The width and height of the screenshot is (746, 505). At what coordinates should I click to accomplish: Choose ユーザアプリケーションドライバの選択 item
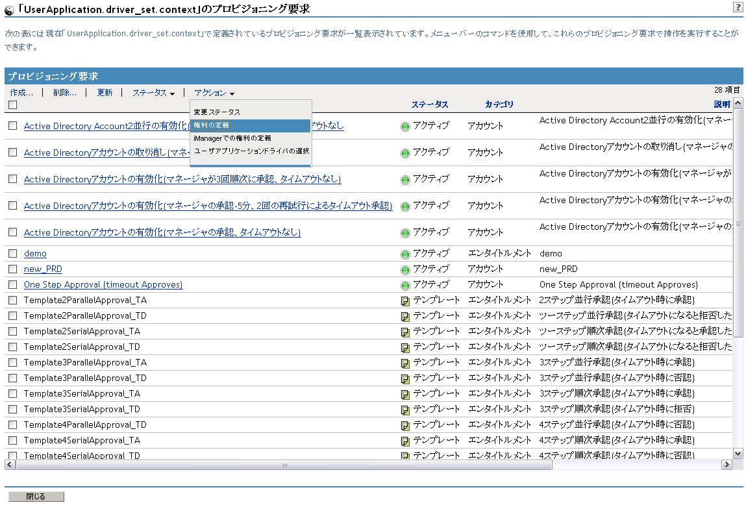[251, 151]
